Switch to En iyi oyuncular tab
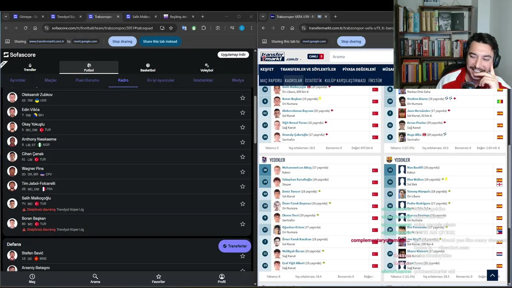 tap(161, 80)
